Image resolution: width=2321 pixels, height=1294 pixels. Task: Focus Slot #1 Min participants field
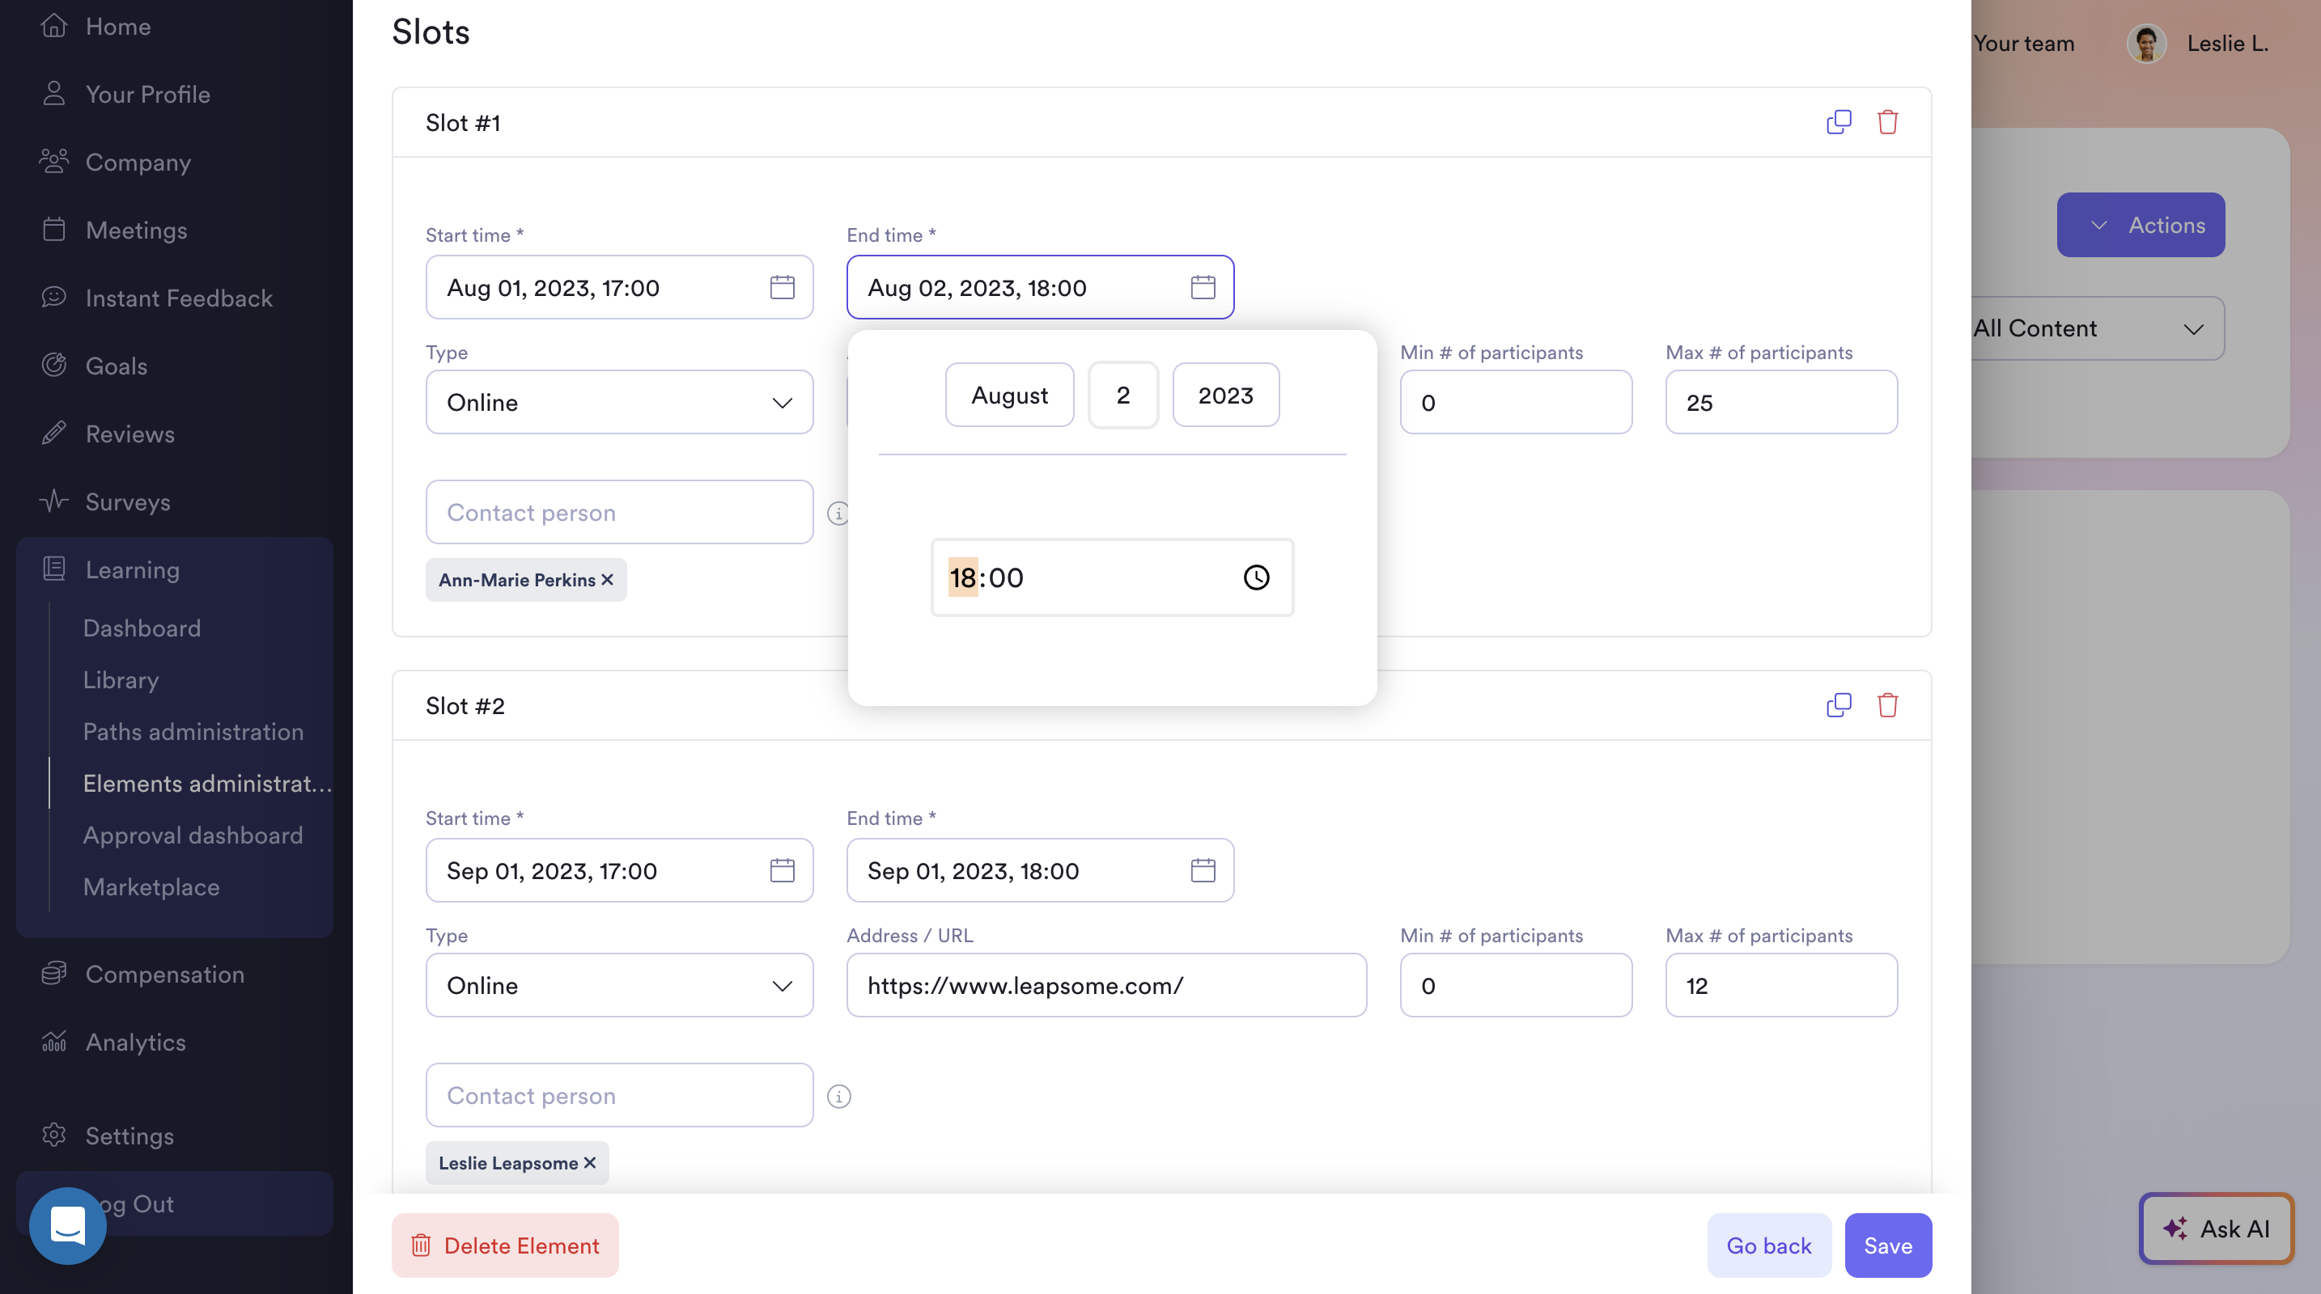tap(1516, 403)
